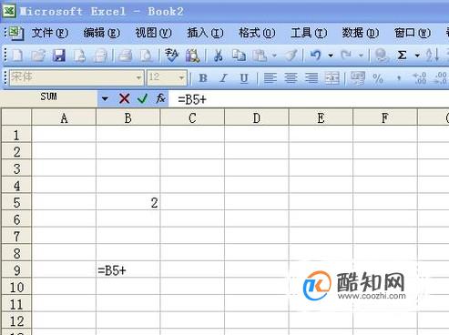
Task: Click cell B5 containing 2
Action: point(128,202)
